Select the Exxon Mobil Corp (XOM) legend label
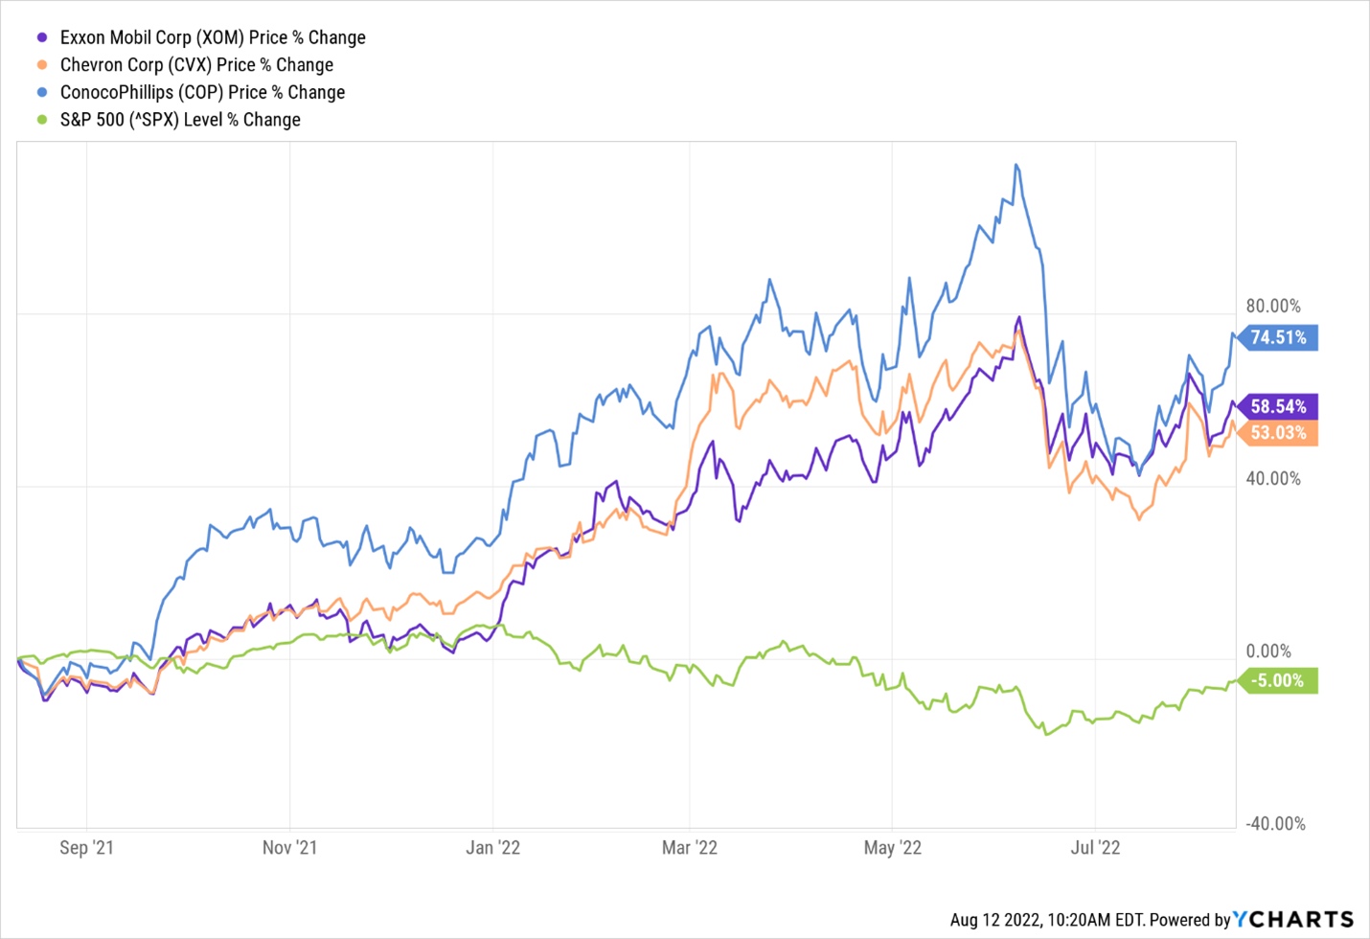 click(213, 38)
